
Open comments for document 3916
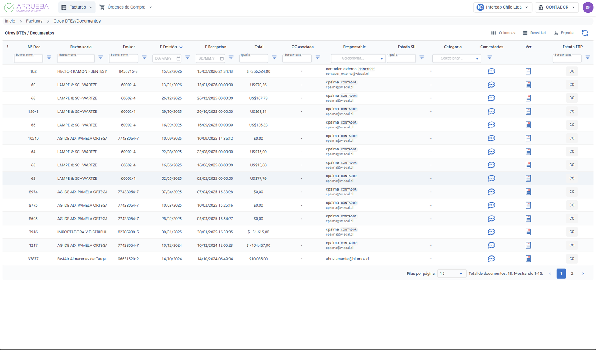point(491,232)
